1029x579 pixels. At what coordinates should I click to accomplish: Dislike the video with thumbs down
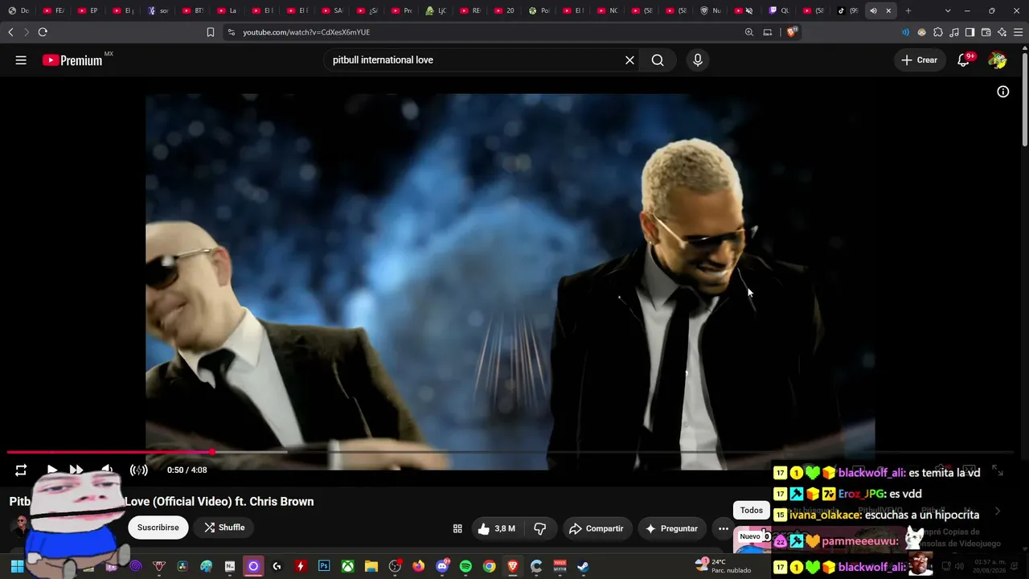tap(540, 528)
